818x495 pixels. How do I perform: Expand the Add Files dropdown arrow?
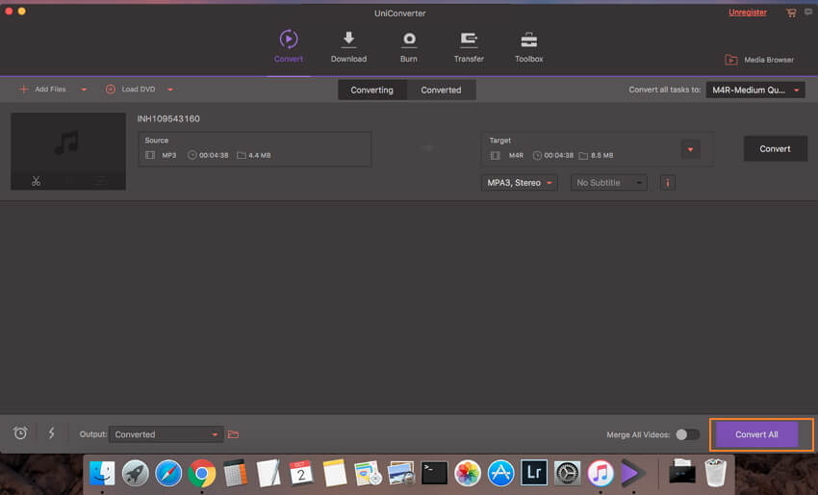84,90
